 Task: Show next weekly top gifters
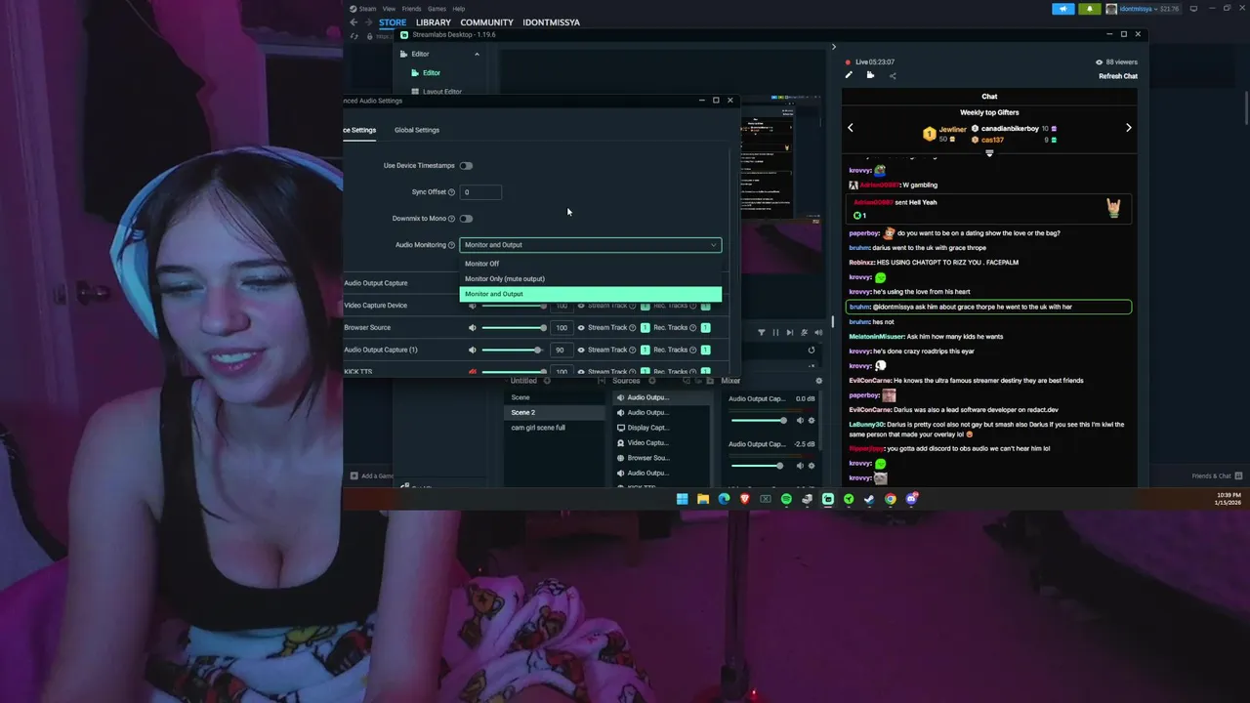click(x=1128, y=128)
